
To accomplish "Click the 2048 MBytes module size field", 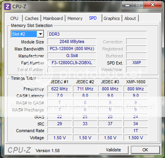I will (72, 41).
